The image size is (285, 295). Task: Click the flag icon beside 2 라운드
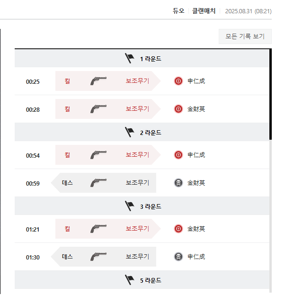130,132
